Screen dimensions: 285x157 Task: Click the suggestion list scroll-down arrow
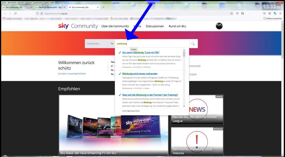point(184,106)
